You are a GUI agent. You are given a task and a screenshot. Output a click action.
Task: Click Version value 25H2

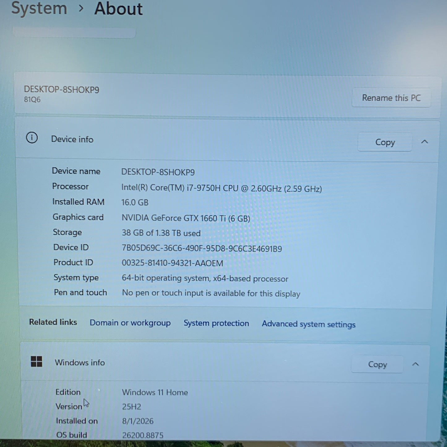(131, 406)
